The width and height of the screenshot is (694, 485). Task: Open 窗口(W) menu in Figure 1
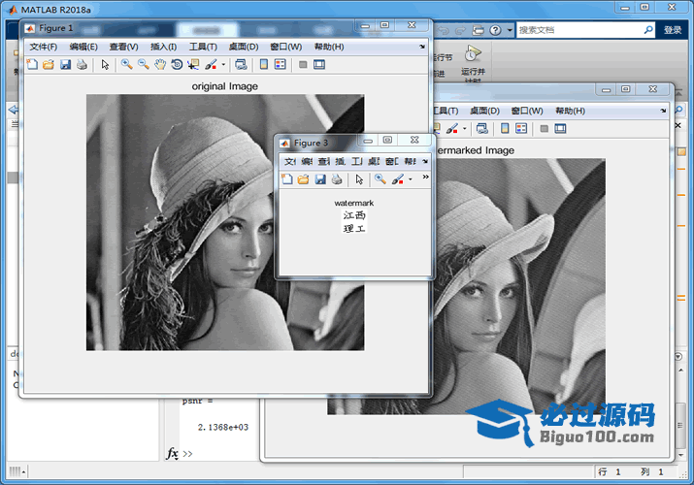[286, 47]
